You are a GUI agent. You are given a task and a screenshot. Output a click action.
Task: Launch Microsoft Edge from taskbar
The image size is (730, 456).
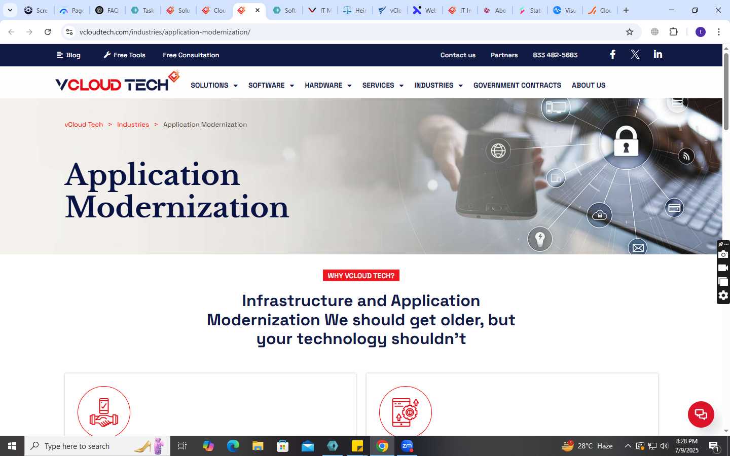(233, 446)
